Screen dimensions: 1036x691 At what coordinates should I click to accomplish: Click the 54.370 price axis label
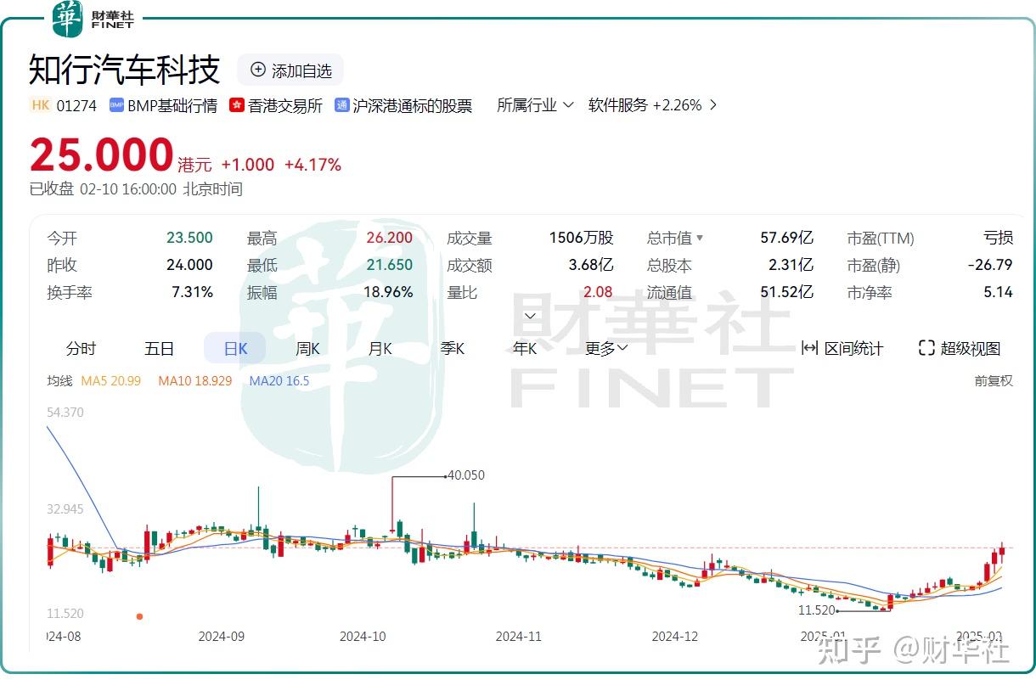coord(65,413)
